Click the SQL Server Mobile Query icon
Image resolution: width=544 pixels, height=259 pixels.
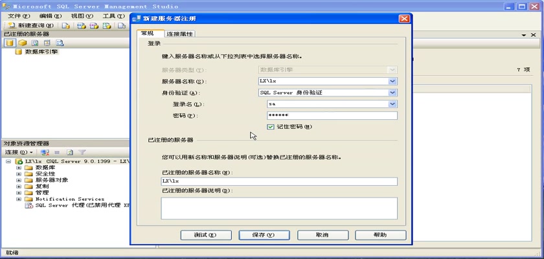tap(122, 25)
